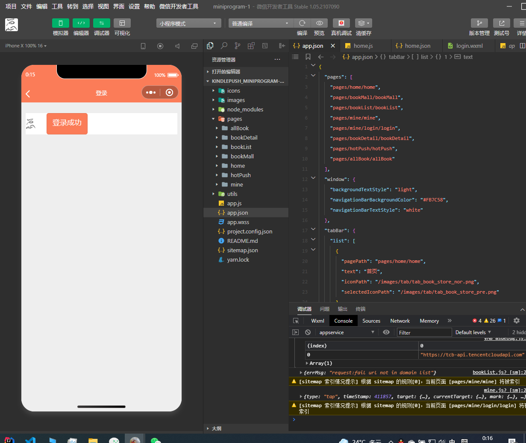
Task: Toggle console live expression eye
Action: point(386,332)
